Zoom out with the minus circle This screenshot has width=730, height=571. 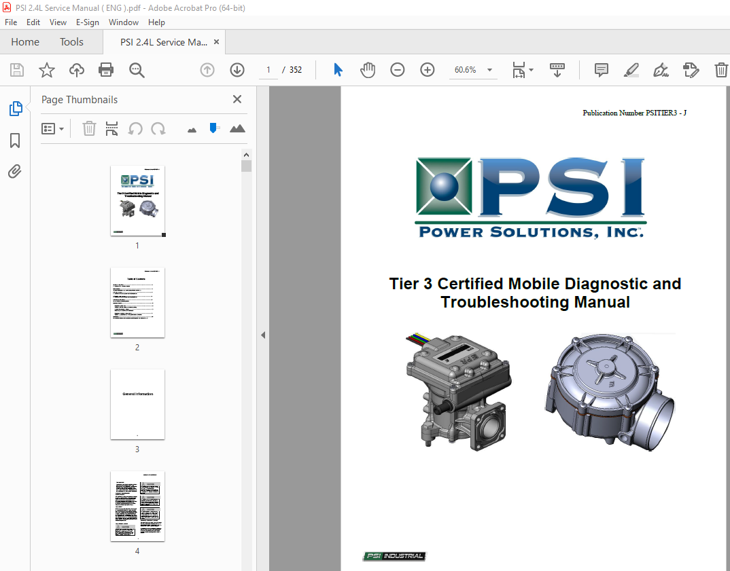(397, 70)
